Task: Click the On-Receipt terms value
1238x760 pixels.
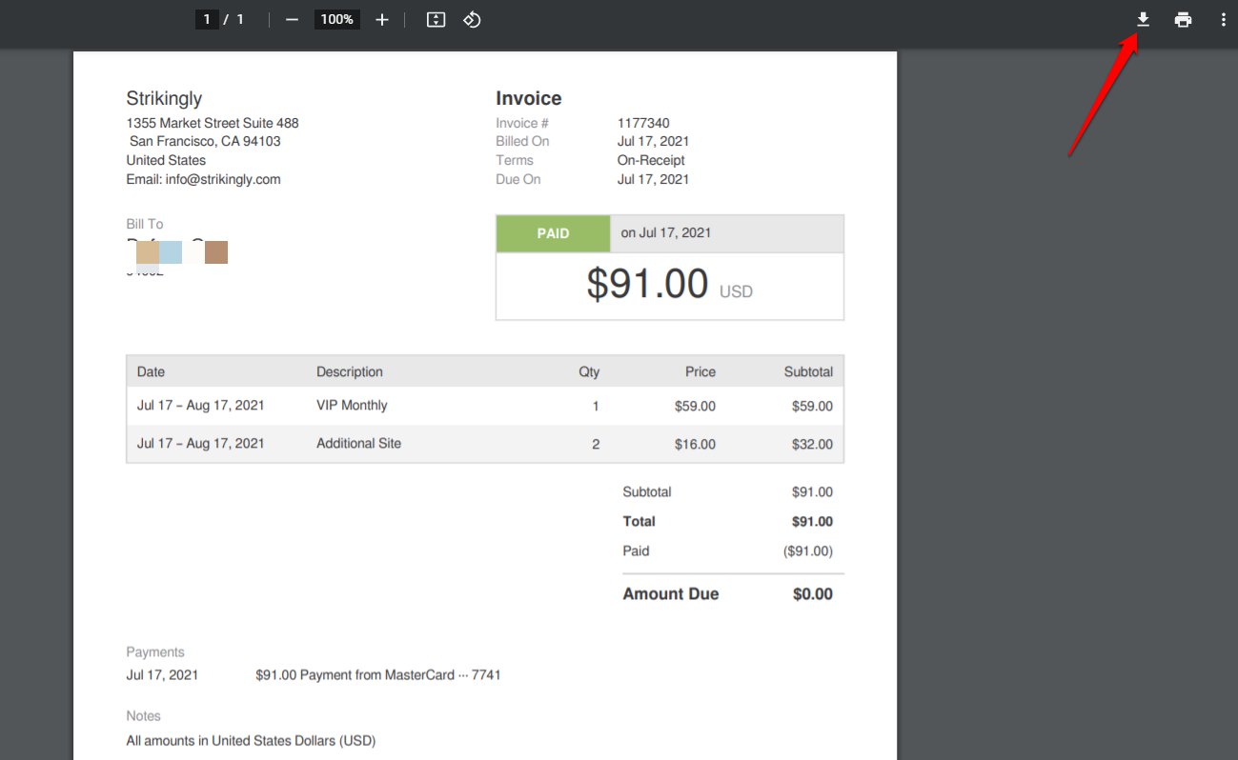Action: point(651,160)
